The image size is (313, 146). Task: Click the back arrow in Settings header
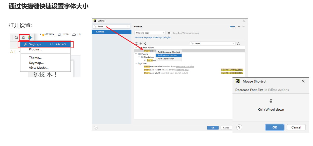pos(239,27)
